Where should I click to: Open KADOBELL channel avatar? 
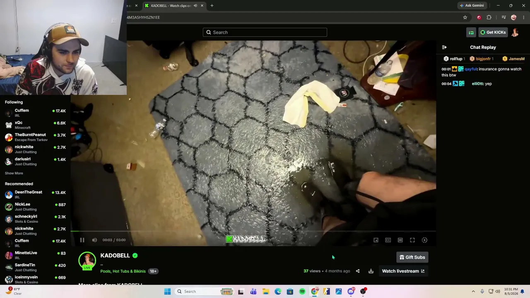click(x=87, y=260)
